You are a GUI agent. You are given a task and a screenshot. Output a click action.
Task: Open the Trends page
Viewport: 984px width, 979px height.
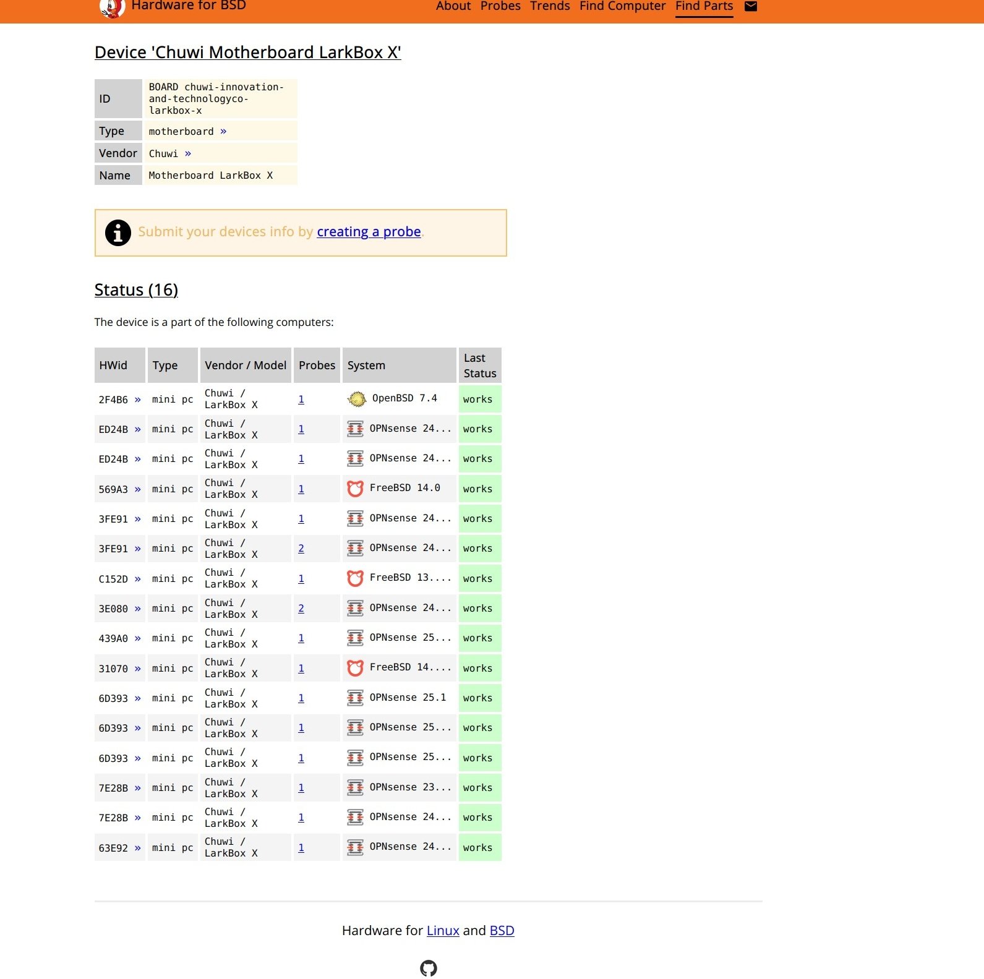click(549, 7)
